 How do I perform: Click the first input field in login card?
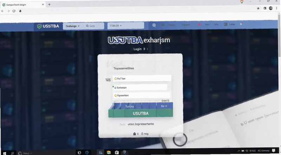[x=142, y=79]
